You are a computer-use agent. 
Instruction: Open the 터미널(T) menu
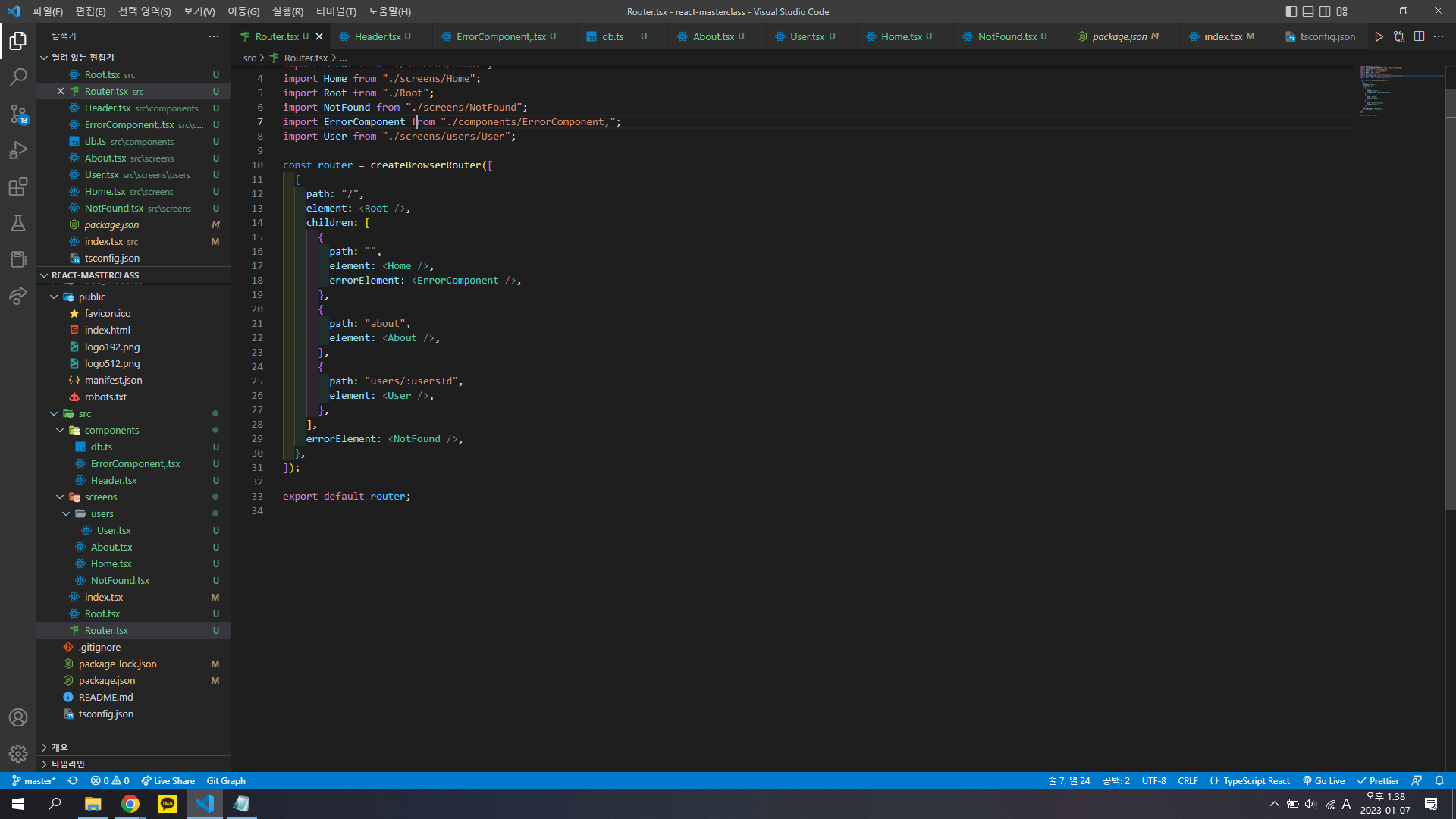pyautogui.click(x=336, y=11)
